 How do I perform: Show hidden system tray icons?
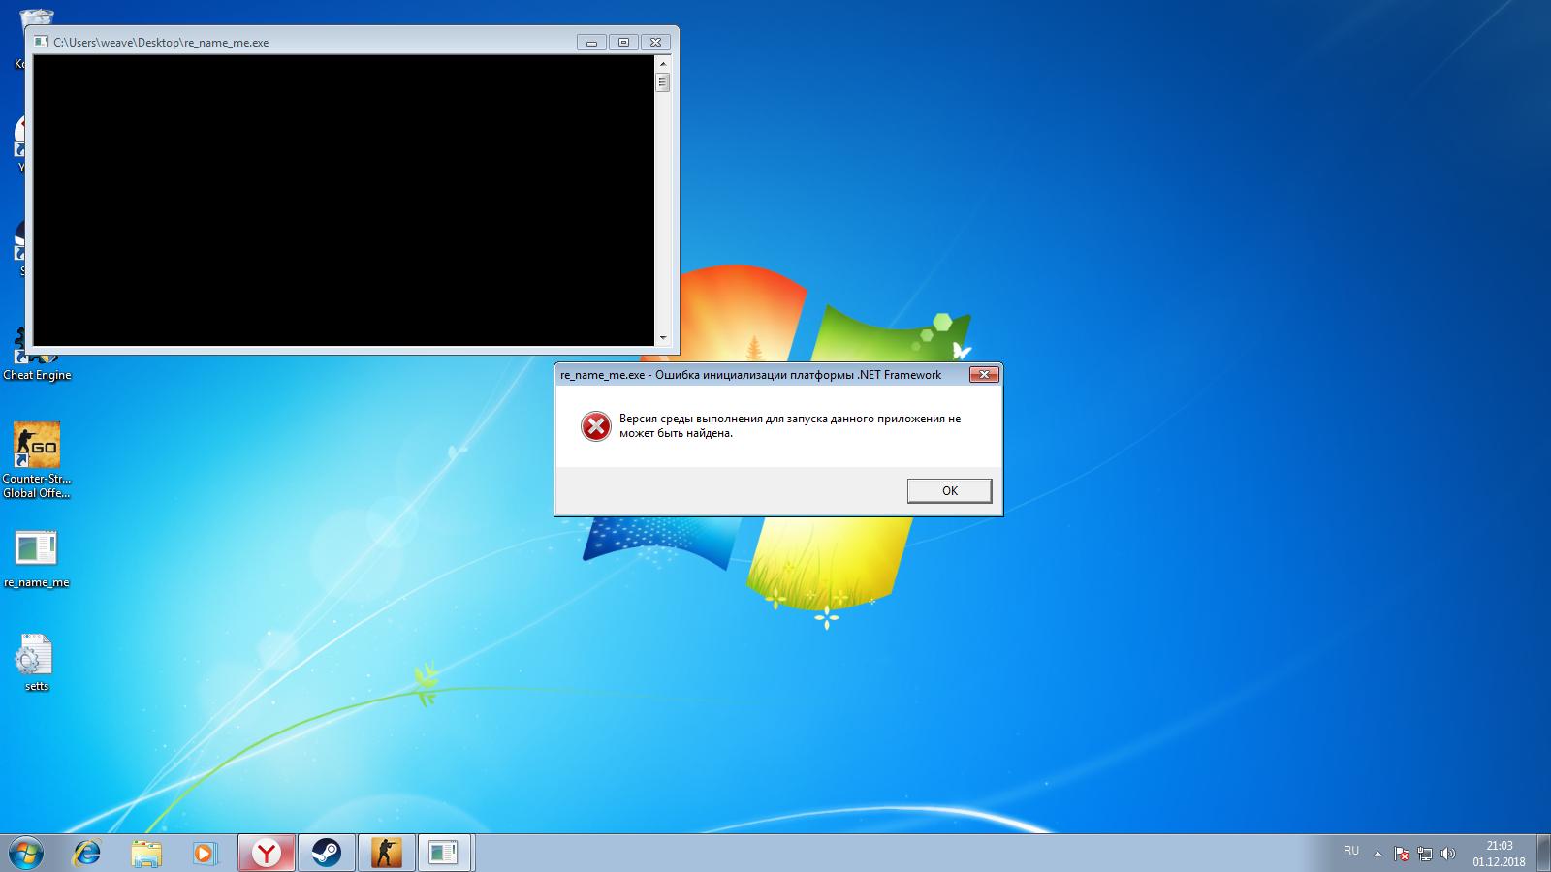coord(1377,854)
